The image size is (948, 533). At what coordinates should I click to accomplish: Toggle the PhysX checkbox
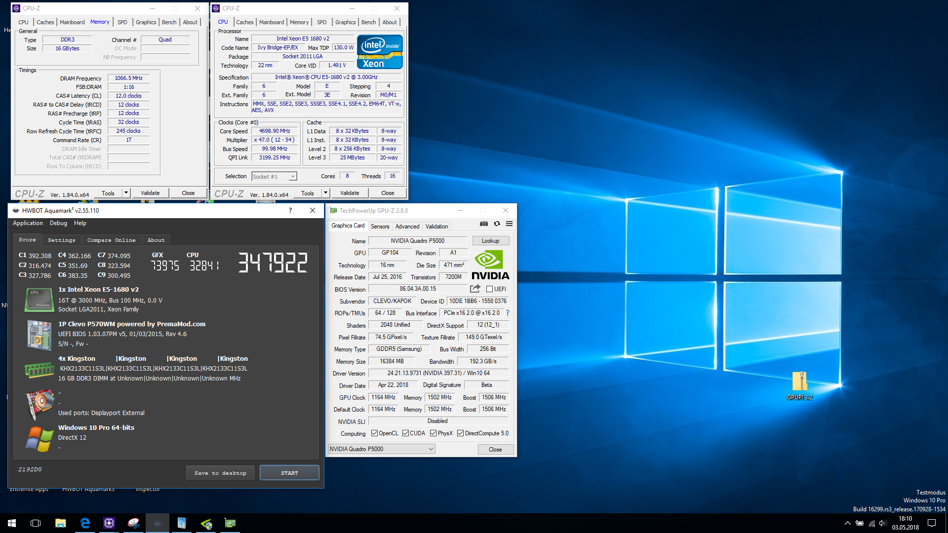433,433
